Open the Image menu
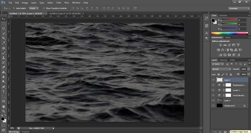Viewport: 251px width, 133px height. (25, 3)
